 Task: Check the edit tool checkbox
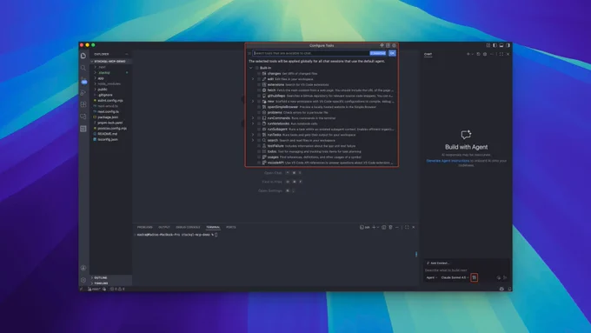pos(259,79)
